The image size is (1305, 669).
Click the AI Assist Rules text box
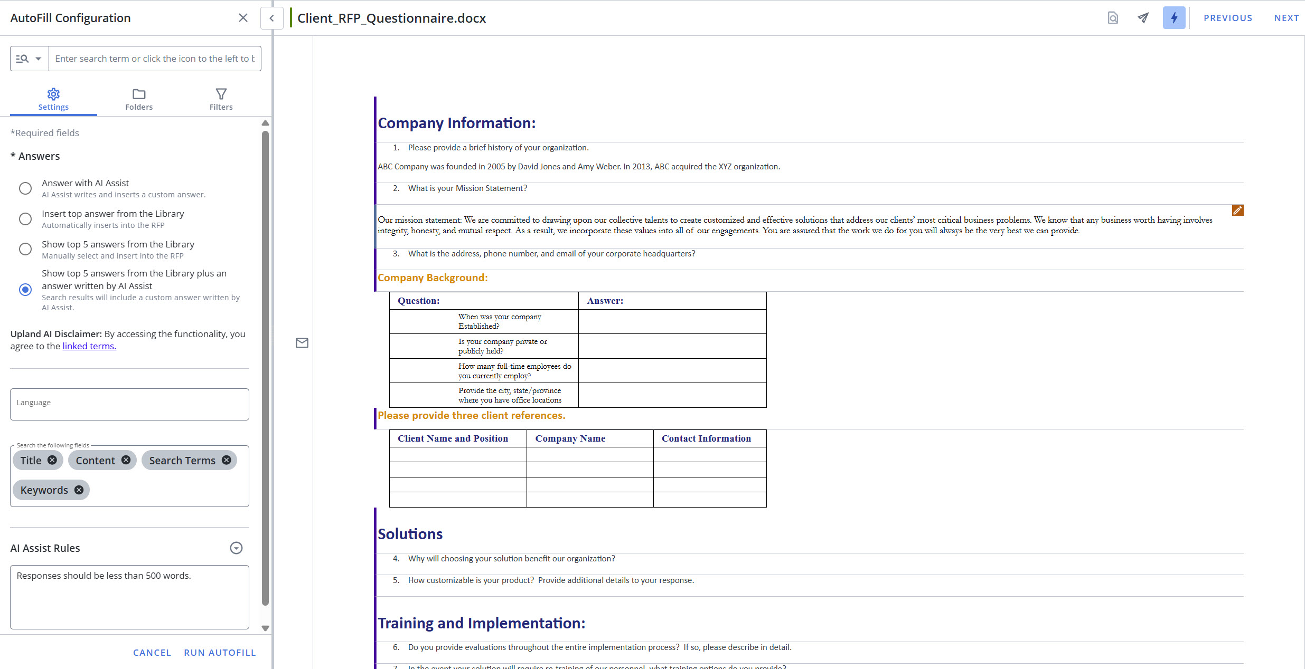pos(129,597)
